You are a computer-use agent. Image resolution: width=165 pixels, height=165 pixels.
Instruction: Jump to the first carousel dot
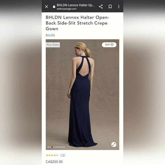[x=48, y=147]
